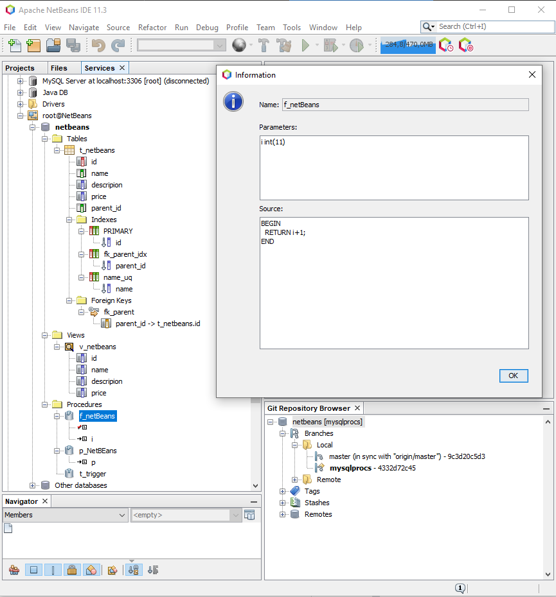Click the Debug Project toolbar icon
Image resolution: width=556 pixels, height=597 pixels.
point(330,46)
